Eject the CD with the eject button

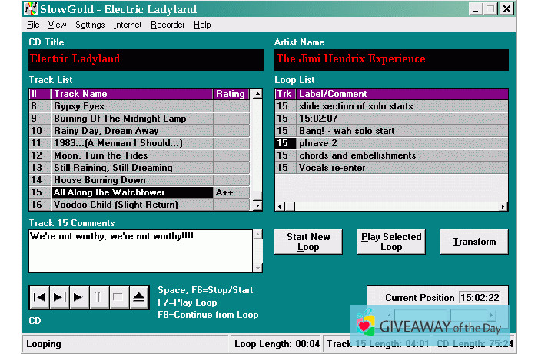coord(139,298)
